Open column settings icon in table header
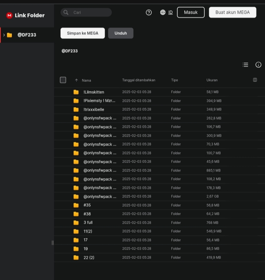Viewport: 265px width, 280px height. 255,80
